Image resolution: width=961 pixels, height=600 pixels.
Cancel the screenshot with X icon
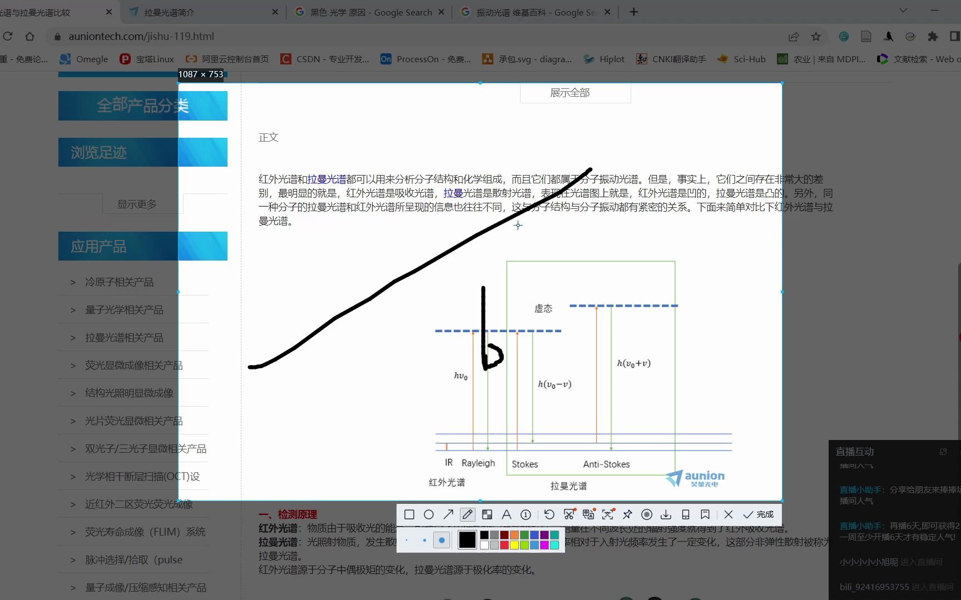coord(729,514)
